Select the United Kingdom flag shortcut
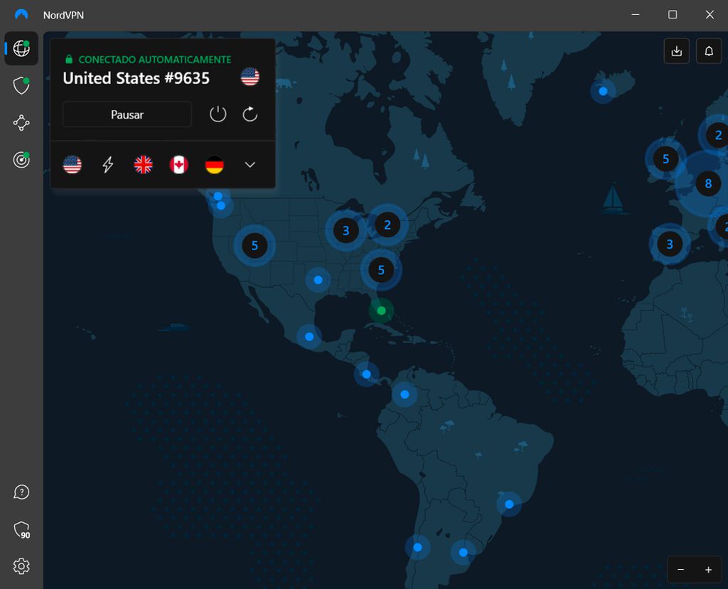The image size is (728, 589). click(x=143, y=164)
